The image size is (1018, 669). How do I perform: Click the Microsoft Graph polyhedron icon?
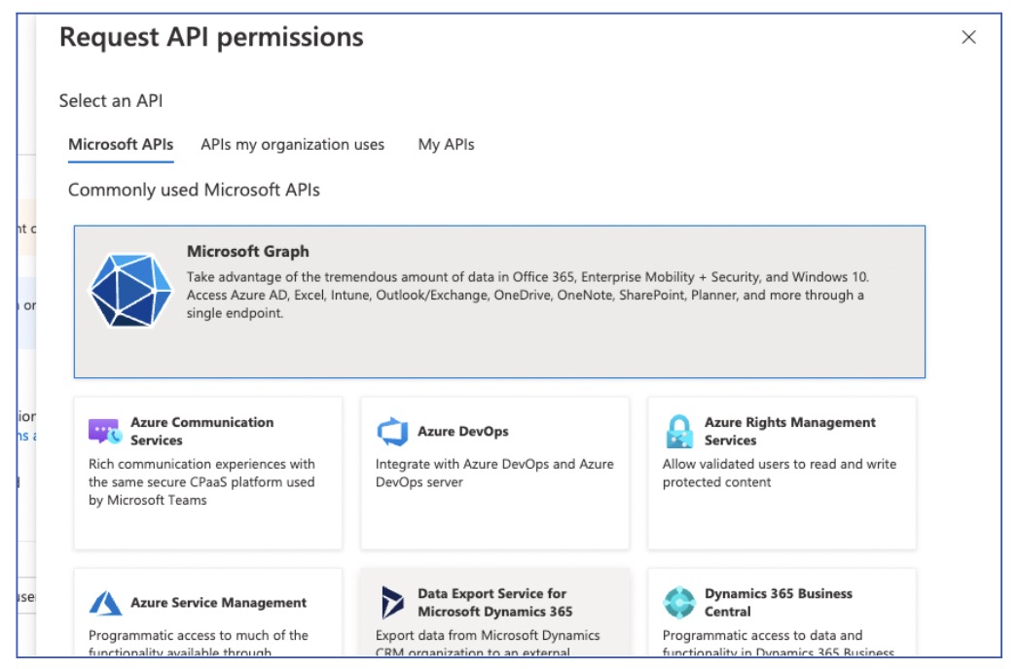click(130, 290)
